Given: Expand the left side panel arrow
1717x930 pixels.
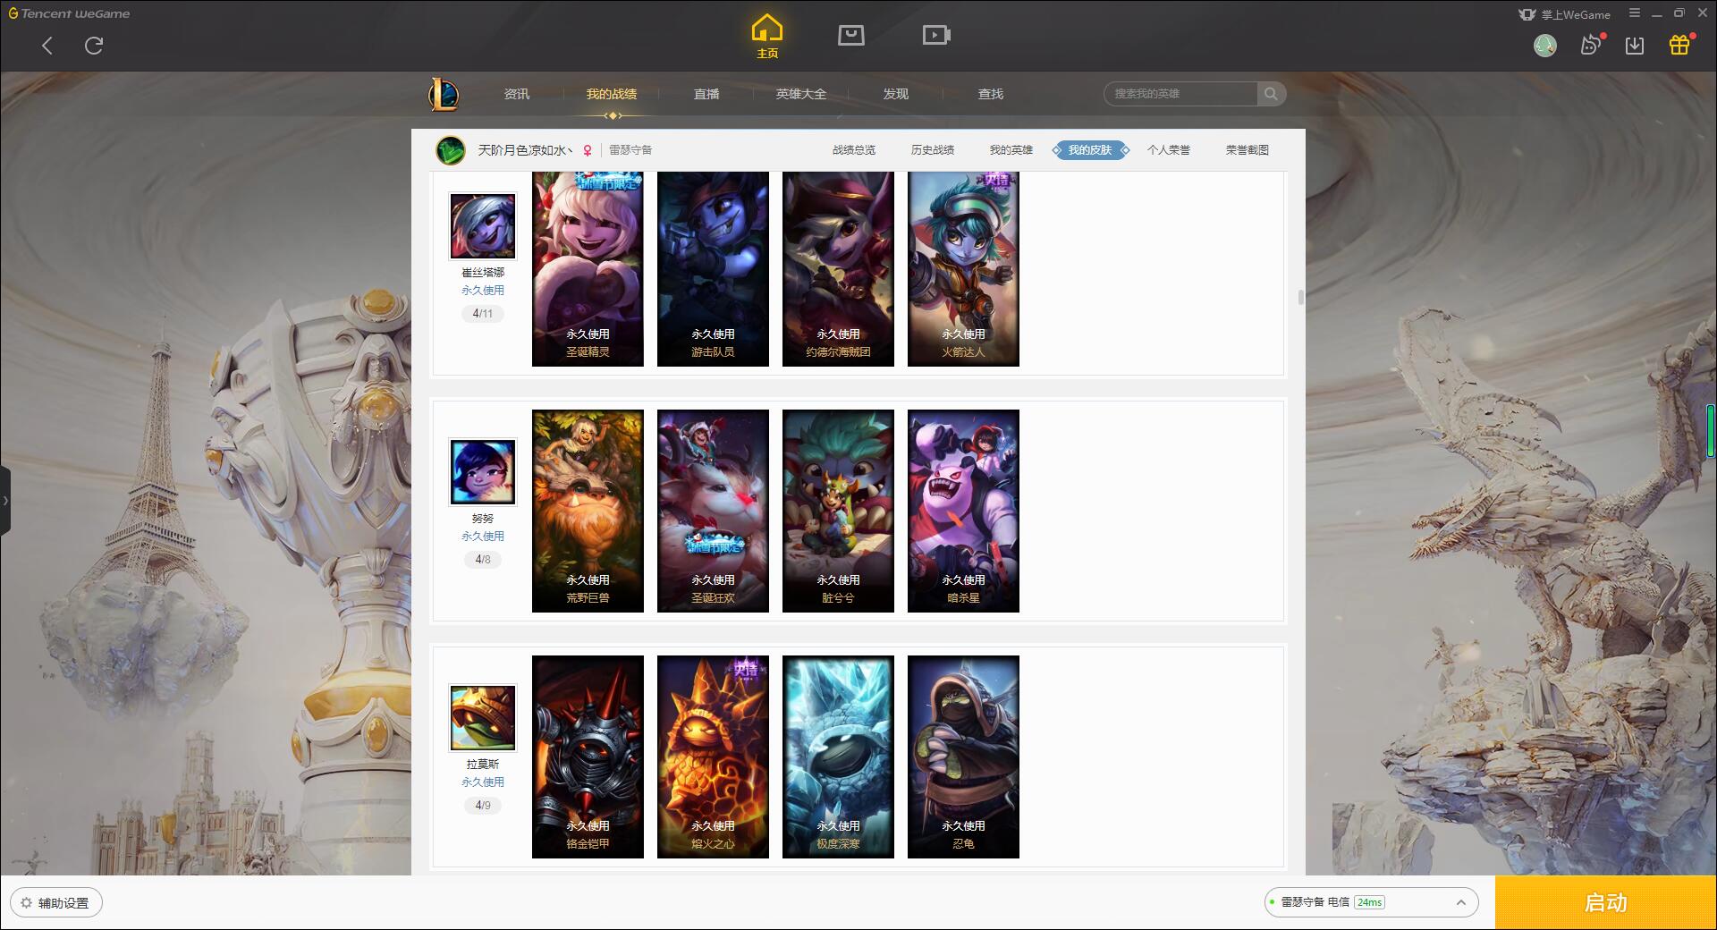Looking at the screenshot, I should pos(5,501).
